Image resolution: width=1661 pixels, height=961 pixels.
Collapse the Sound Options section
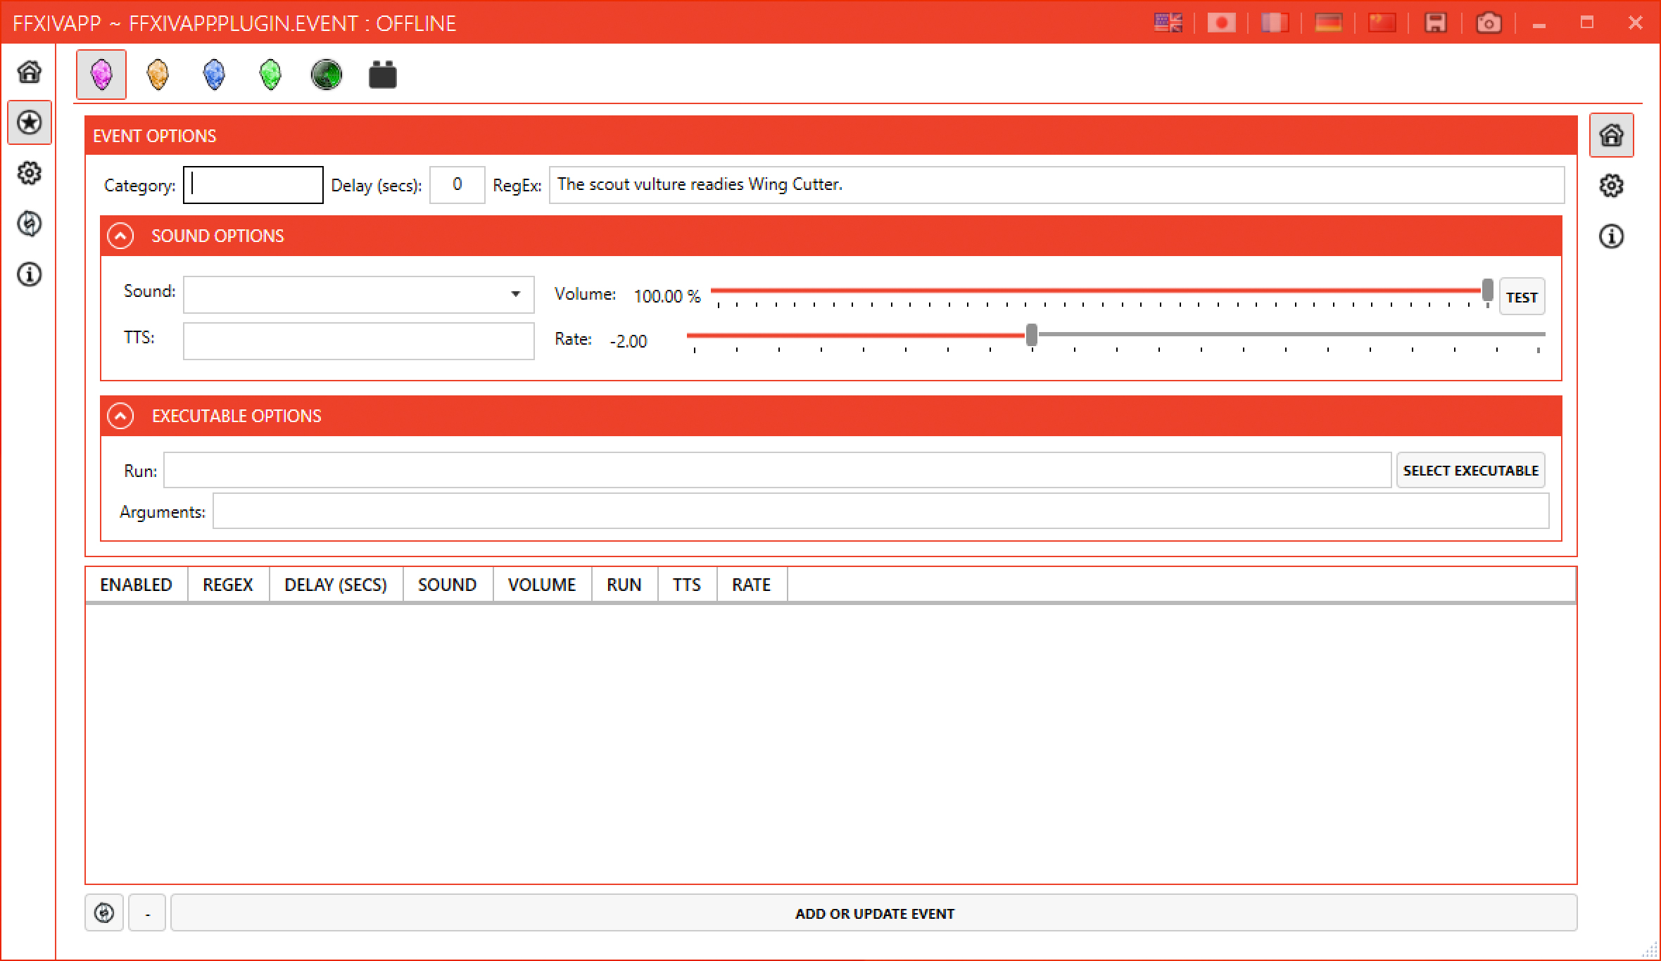point(120,236)
